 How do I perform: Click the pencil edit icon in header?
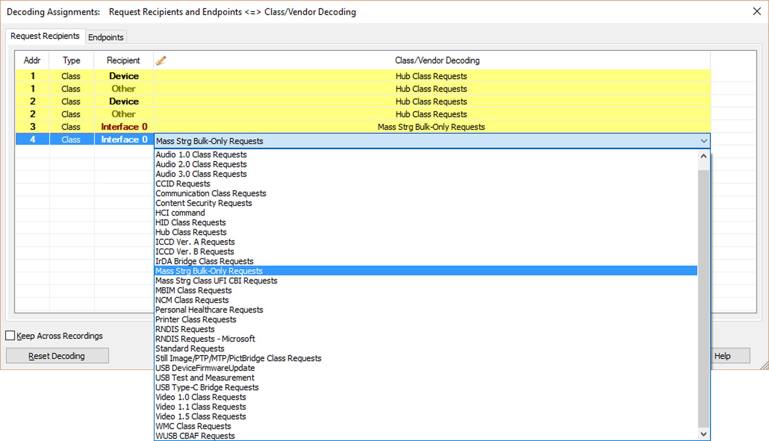(x=161, y=60)
